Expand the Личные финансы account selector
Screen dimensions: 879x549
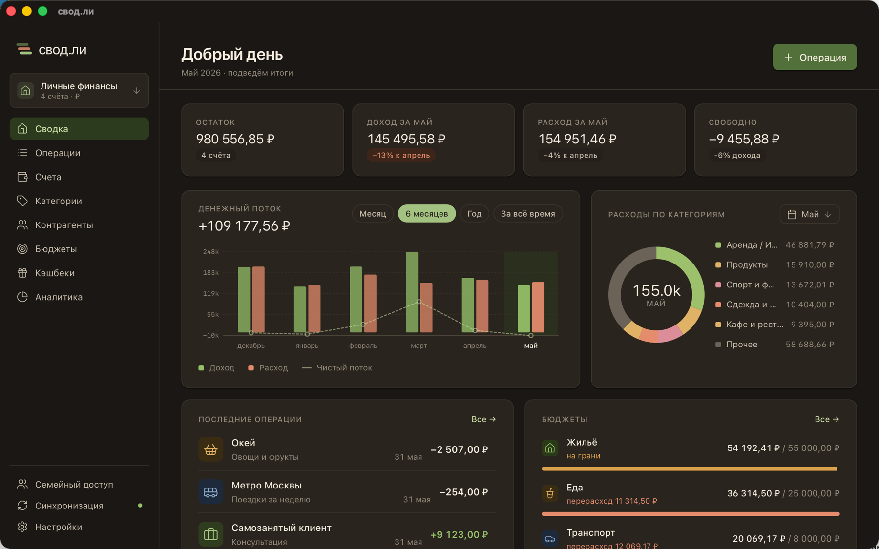click(x=79, y=90)
